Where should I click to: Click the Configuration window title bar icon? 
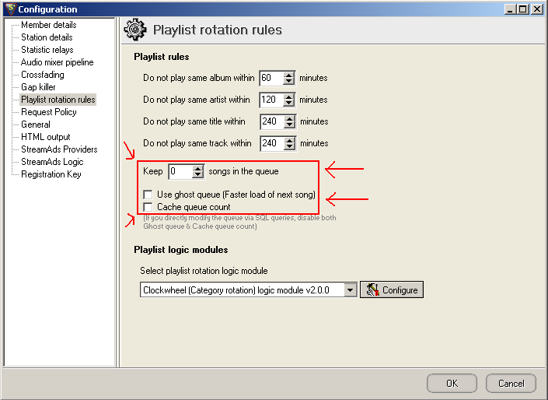click(x=9, y=9)
